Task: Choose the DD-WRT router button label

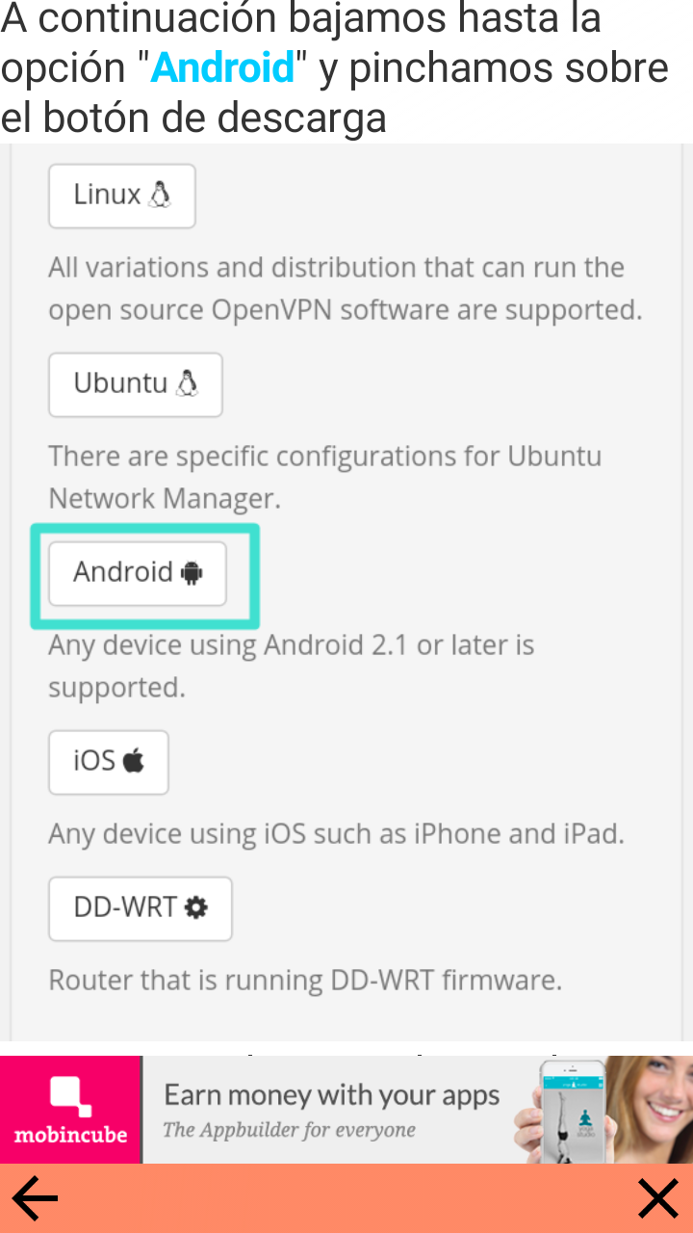Action: pyautogui.click(x=125, y=907)
